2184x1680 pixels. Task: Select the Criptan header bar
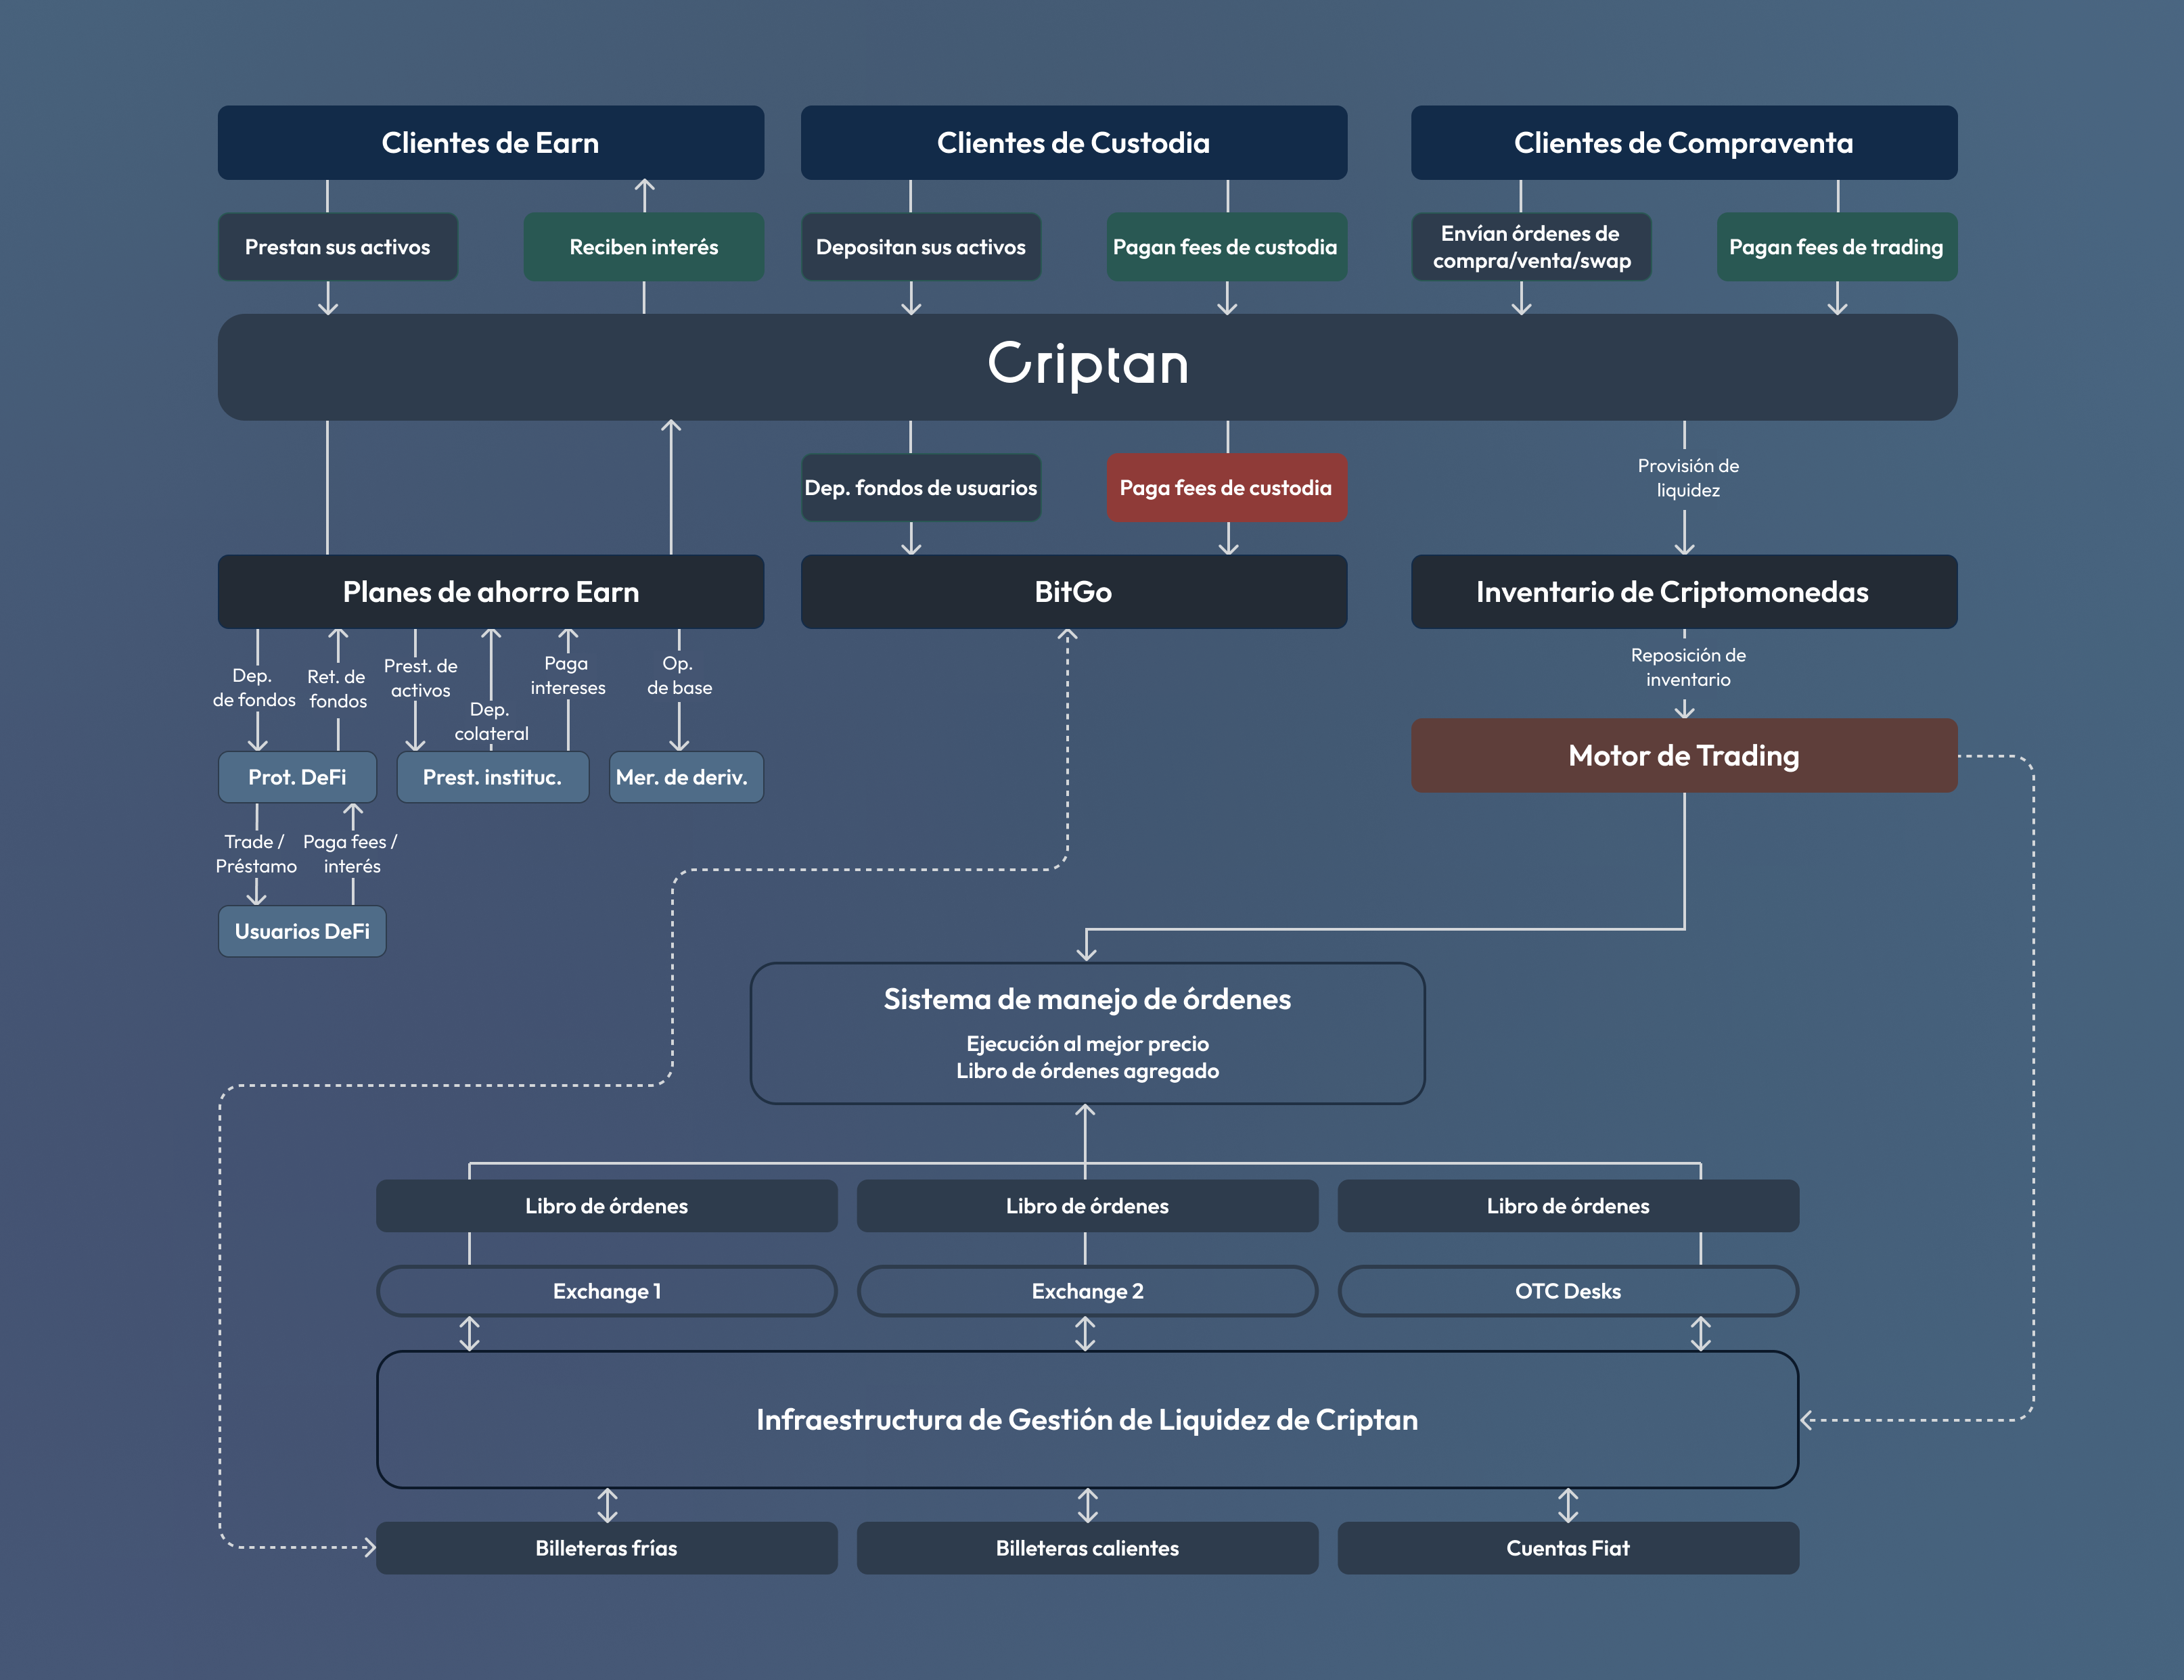(1088, 366)
